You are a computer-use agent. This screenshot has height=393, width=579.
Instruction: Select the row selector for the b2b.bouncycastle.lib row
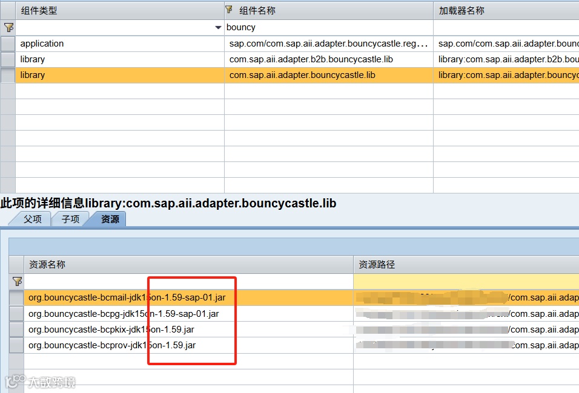pos(8,59)
